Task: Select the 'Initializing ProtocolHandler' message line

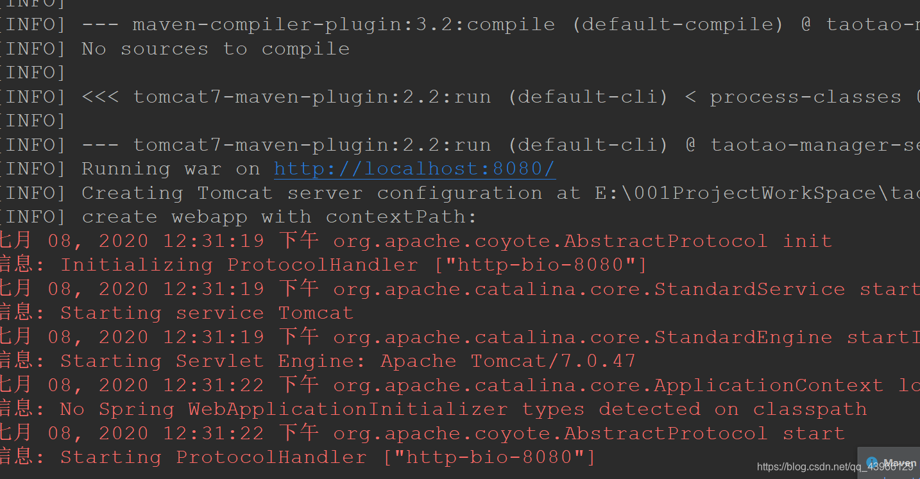Action: pos(324,265)
